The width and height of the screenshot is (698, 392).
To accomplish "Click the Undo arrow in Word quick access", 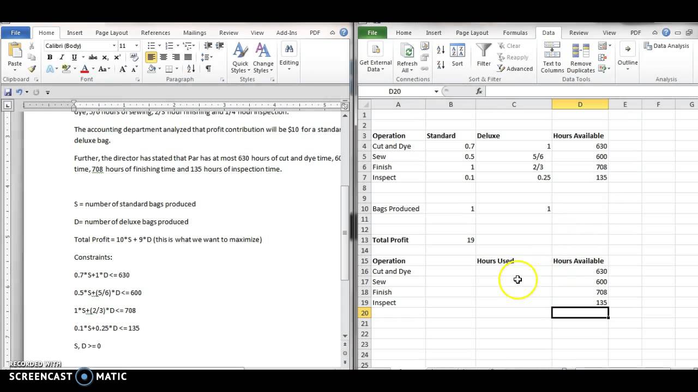I will tap(19, 93).
